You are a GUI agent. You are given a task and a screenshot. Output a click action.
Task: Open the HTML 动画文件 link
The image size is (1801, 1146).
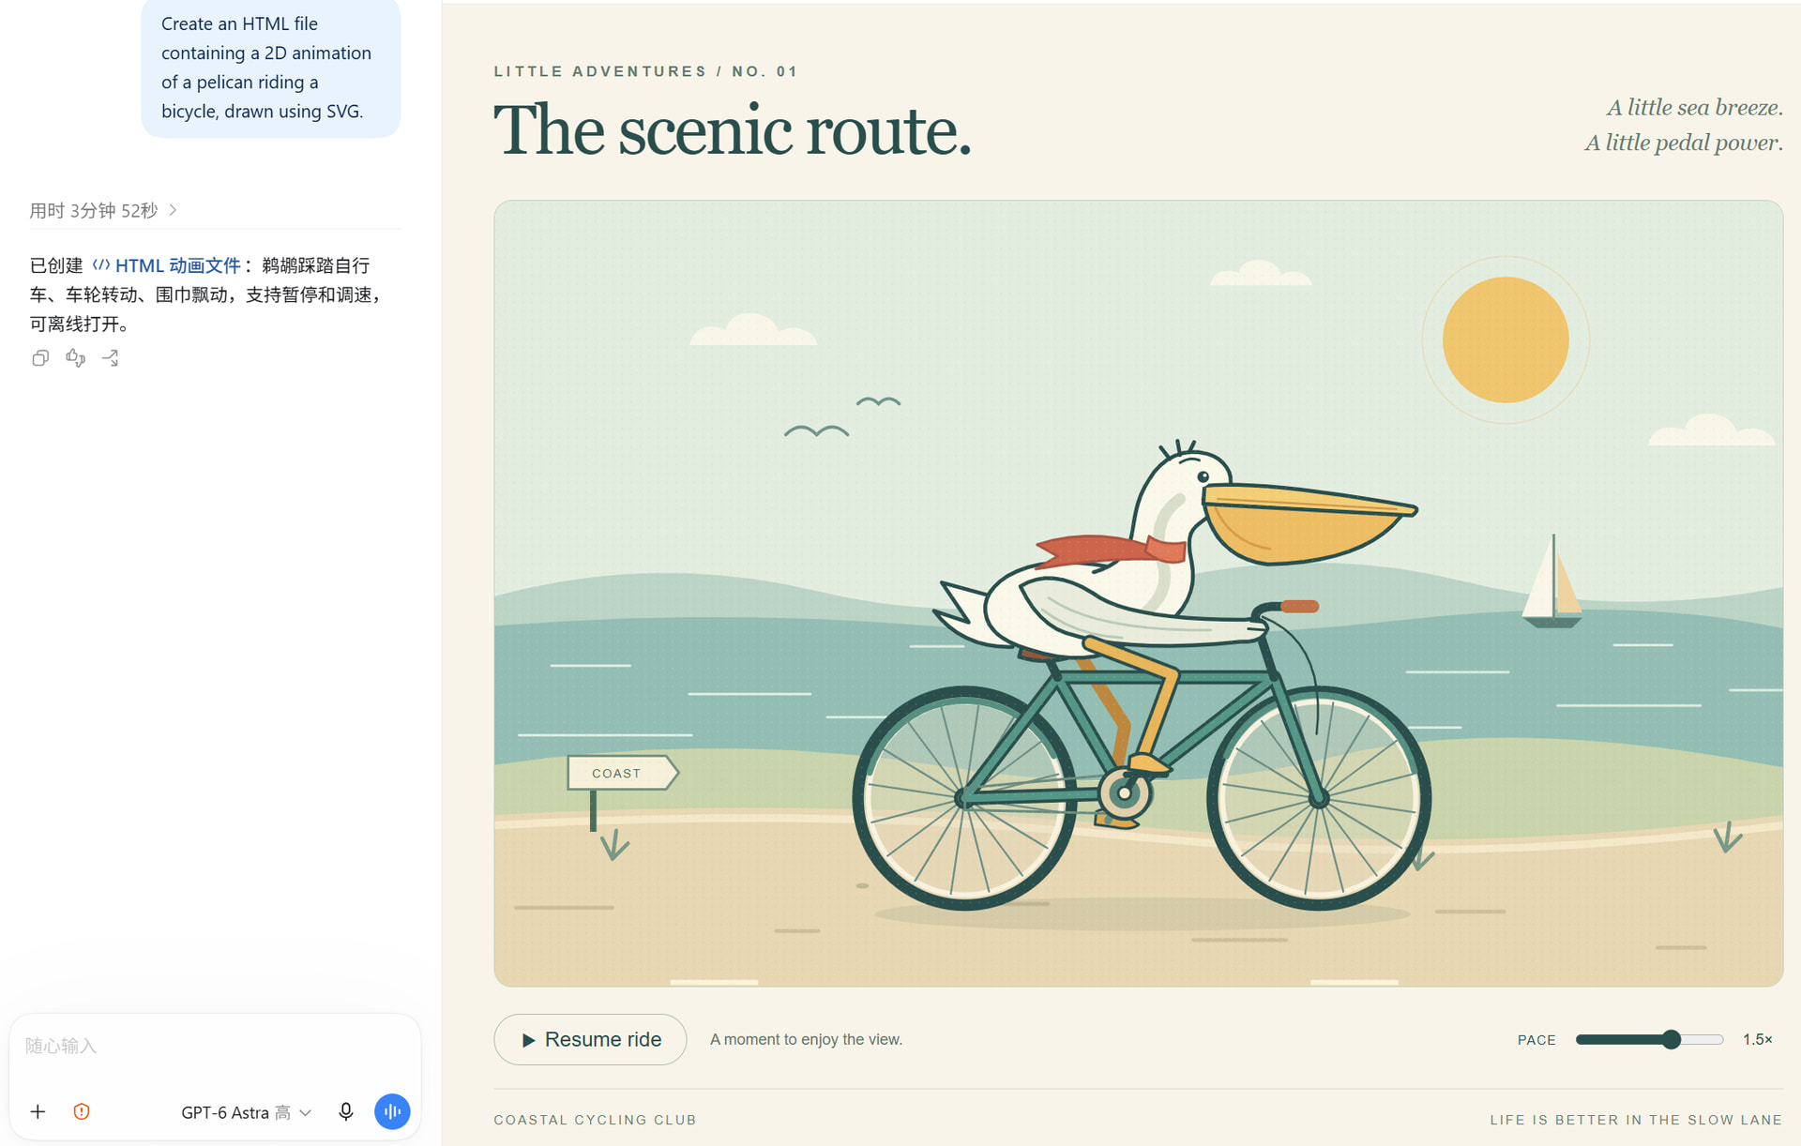click(x=177, y=265)
